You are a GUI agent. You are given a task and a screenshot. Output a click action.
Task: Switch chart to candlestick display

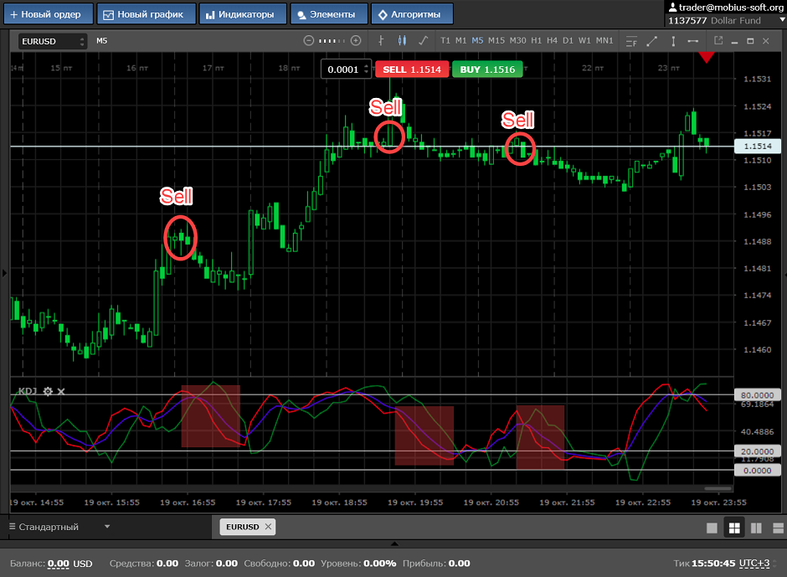tap(402, 41)
